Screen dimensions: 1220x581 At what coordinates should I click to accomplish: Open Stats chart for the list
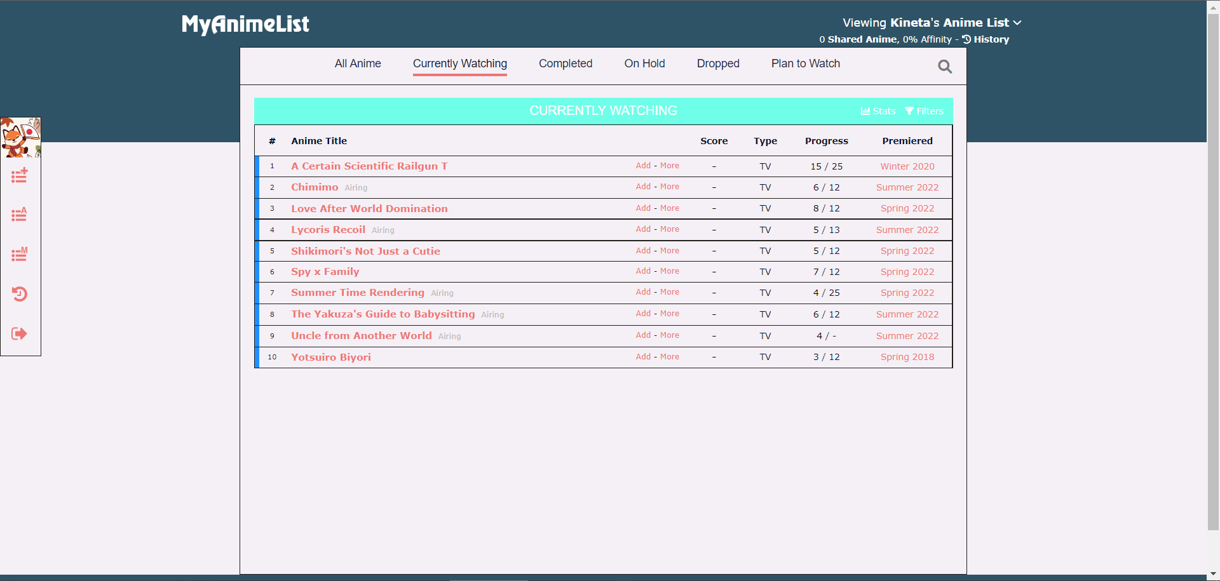[x=878, y=111]
